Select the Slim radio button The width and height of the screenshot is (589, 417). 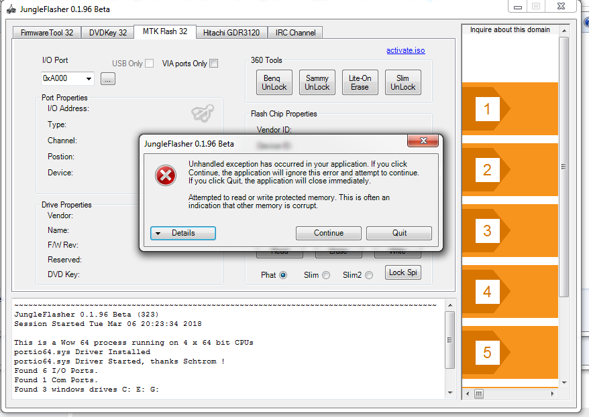[x=325, y=275]
